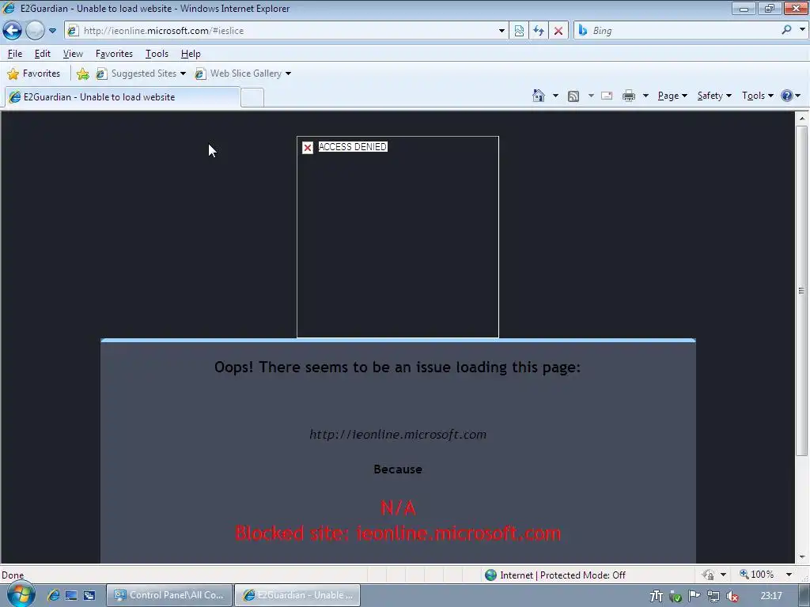The height and width of the screenshot is (607, 810).
Task: Expand the Print dropdown arrow
Action: point(645,96)
